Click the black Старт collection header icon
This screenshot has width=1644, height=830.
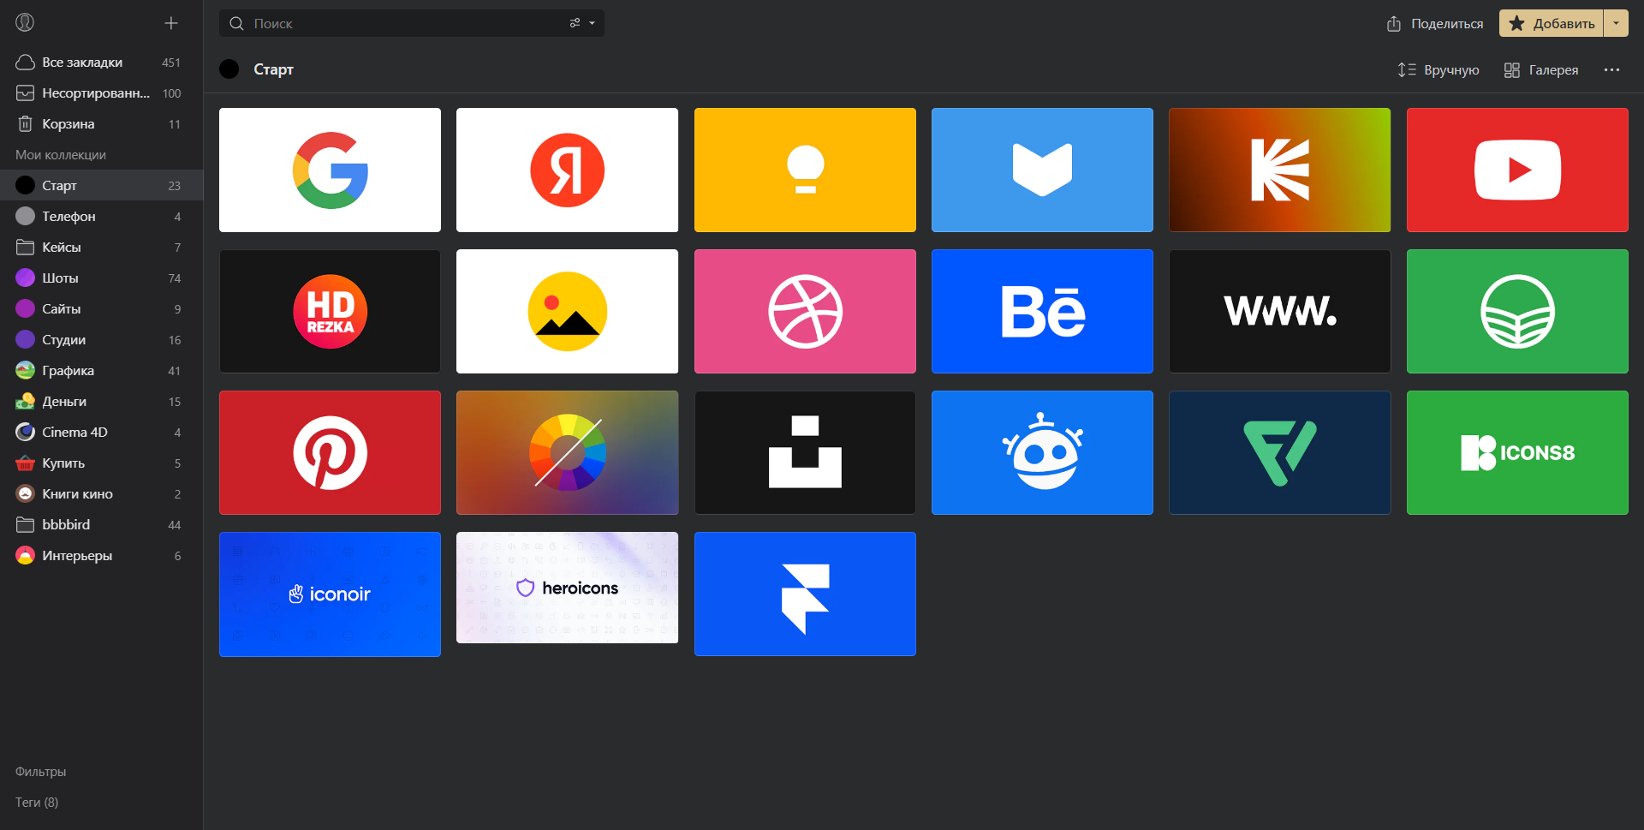(229, 69)
